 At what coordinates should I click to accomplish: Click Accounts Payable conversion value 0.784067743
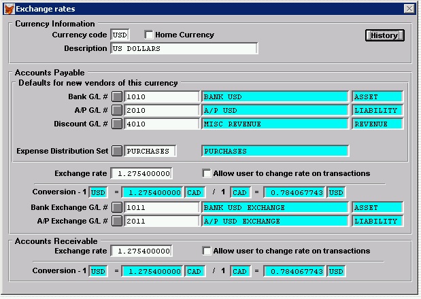(x=294, y=192)
